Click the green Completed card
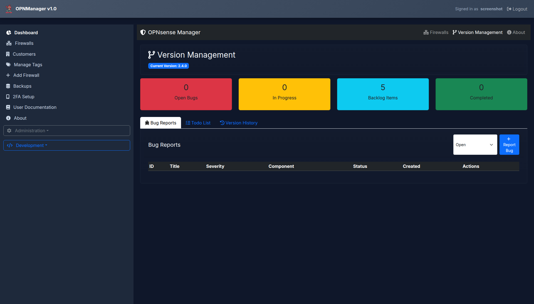 [481, 94]
